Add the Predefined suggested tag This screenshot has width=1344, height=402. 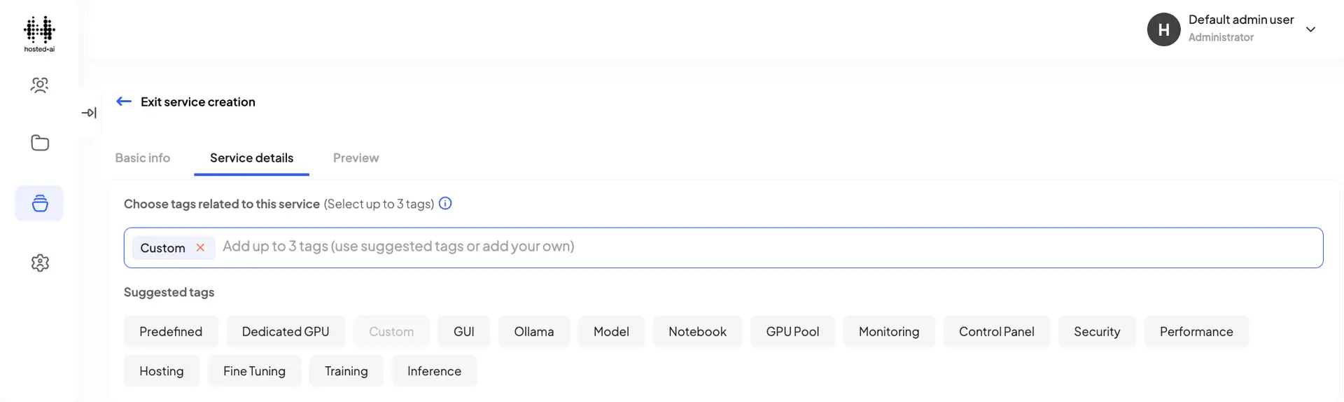pos(171,331)
